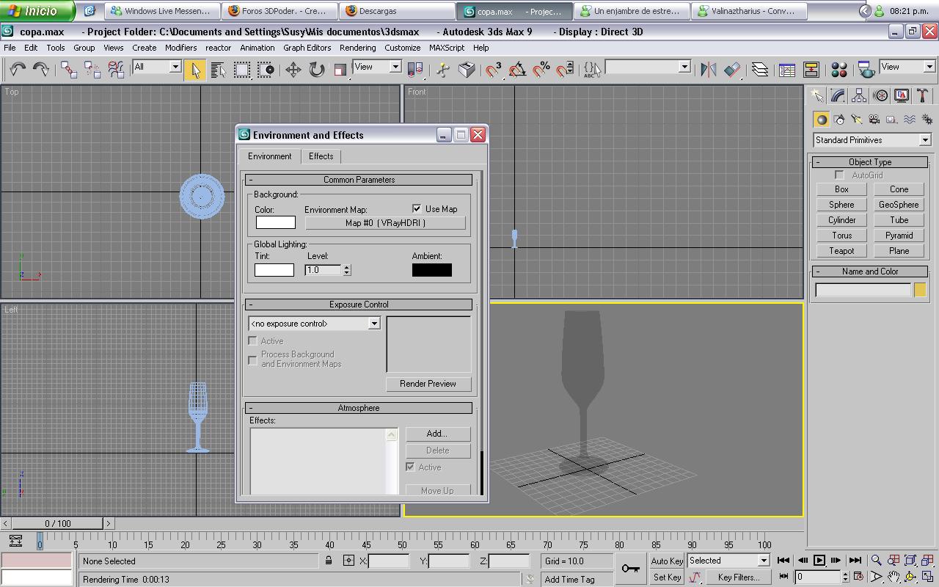Click the Mirror tool icon

coord(708,69)
